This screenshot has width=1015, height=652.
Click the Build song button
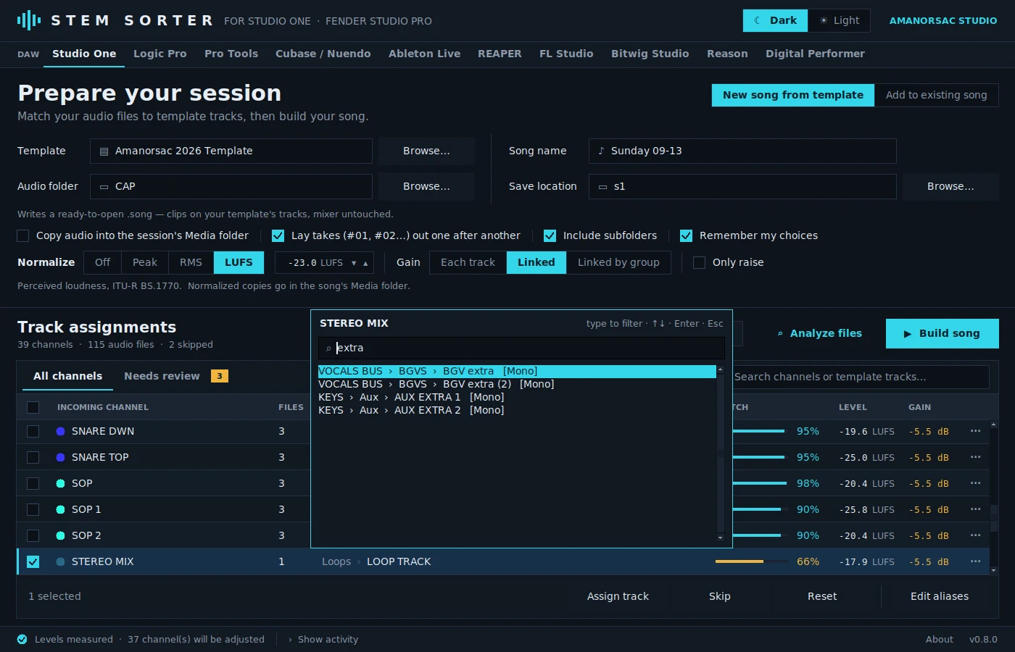942,333
